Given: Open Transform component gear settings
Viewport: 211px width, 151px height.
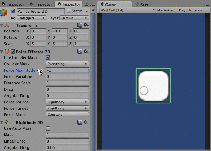Looking at the screenshot, I should click(86, 25).
